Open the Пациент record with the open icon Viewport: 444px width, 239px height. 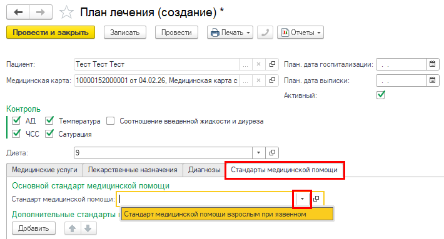[272, 64]
